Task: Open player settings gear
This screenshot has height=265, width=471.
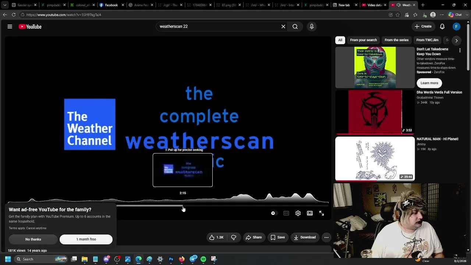Action: point(298,213)
